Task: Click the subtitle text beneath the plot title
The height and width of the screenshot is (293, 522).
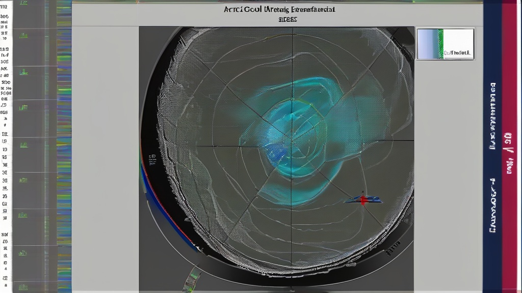Action: (x=288, y=19)
